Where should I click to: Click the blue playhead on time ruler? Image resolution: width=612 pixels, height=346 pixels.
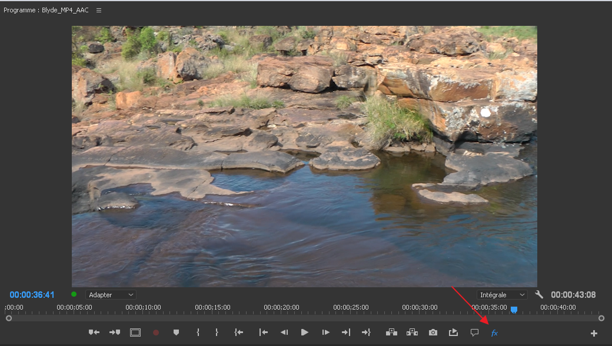click(x=514, y=310)
